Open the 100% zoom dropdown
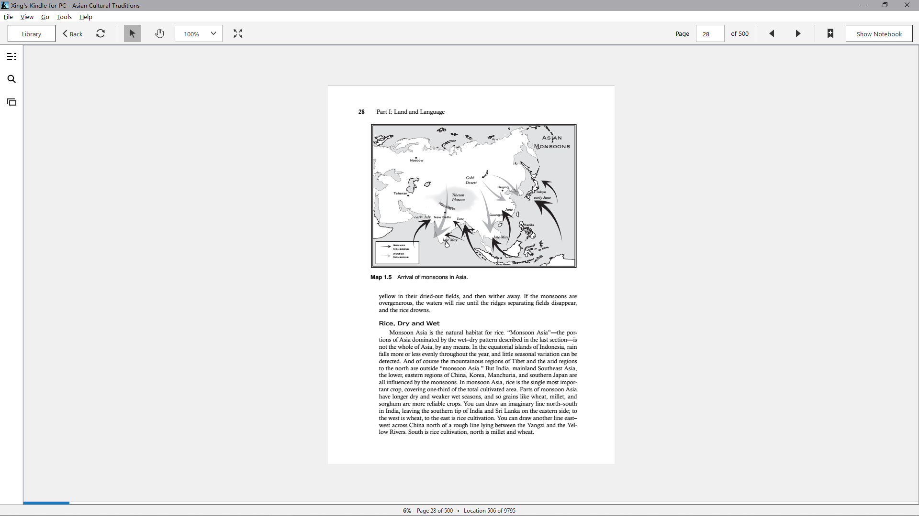Viewport: 919px width, 516px height. [199, 34]
